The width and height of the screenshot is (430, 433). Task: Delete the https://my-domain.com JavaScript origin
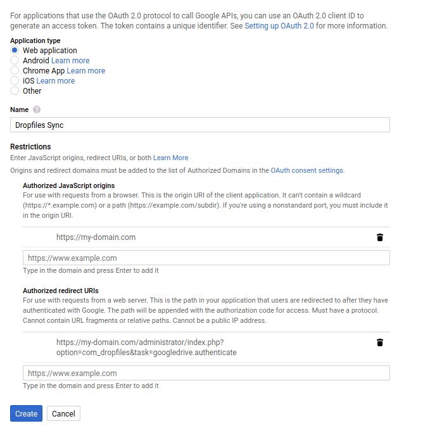click(380, 237)
